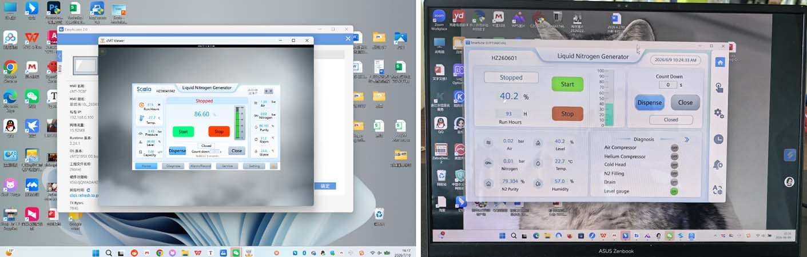Toggle Drain OFF indicator
The image size is (807, 257).
[674, 182]
